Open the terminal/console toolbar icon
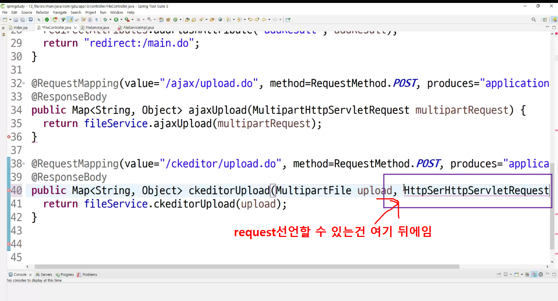558x301 pixels. pyautogui.click(x=30, y=19)
